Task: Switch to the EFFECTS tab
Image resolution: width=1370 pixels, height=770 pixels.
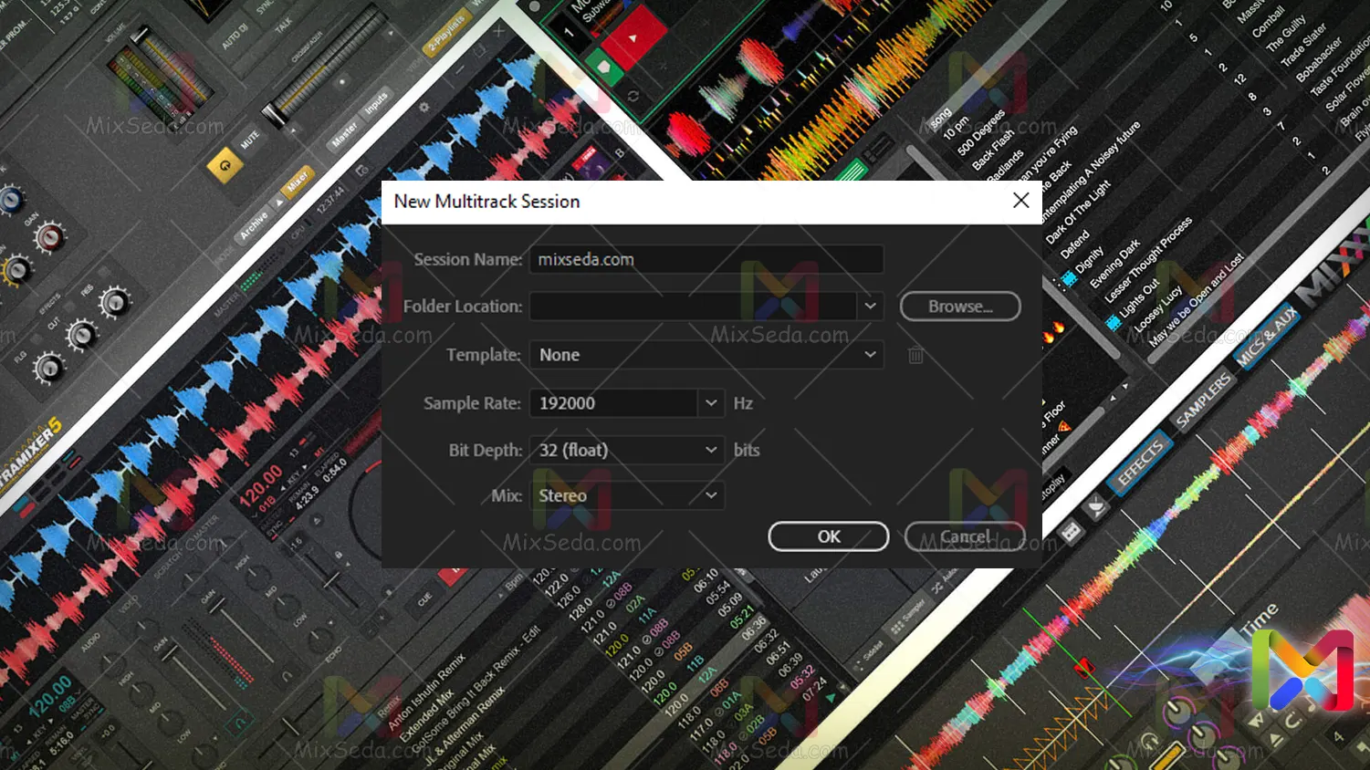Action: 1139,463
